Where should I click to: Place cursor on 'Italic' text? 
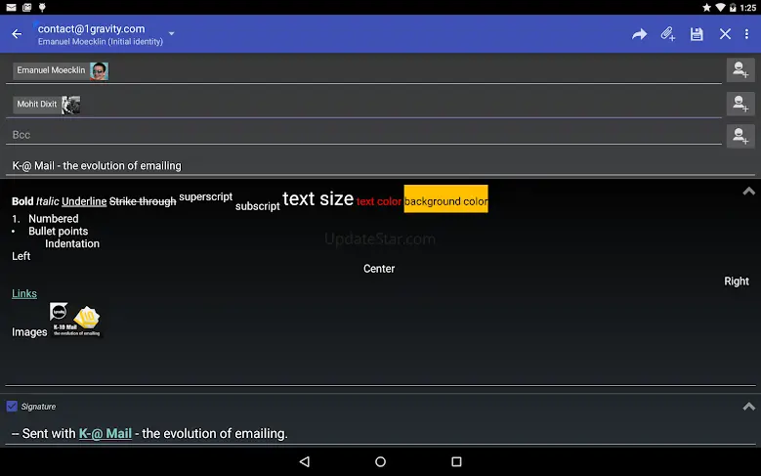(48, 201)
